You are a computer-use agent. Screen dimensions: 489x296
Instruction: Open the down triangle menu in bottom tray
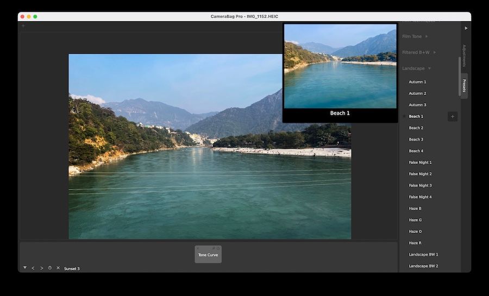click(25, 267)
